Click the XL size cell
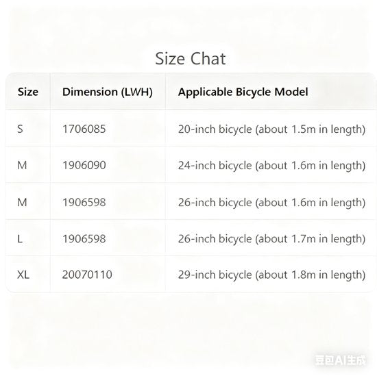 click(23, 275)
